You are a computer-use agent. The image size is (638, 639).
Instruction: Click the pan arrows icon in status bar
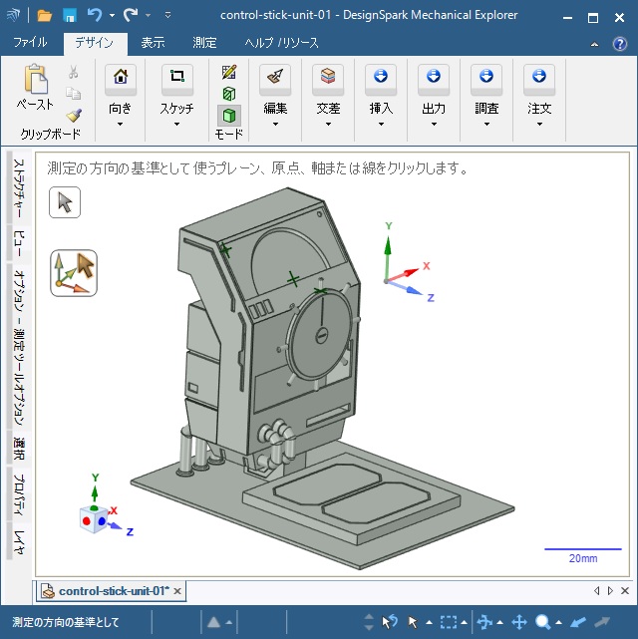518,622
